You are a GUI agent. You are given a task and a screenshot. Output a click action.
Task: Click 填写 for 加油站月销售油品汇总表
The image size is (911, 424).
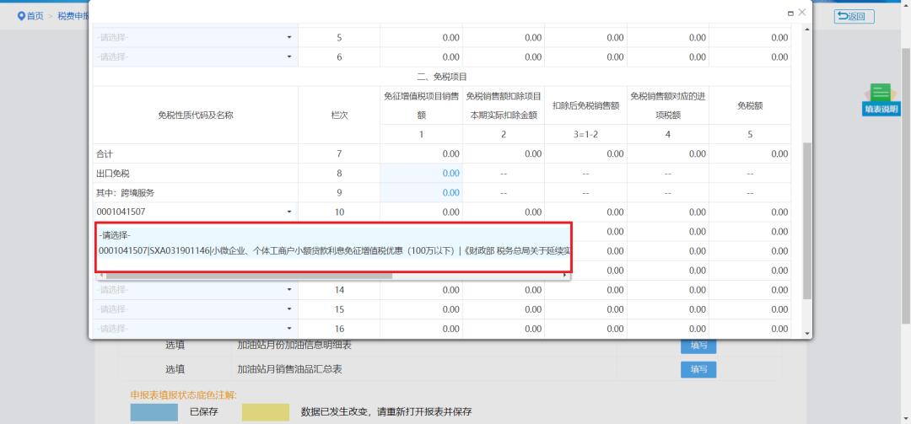(698, 369)
